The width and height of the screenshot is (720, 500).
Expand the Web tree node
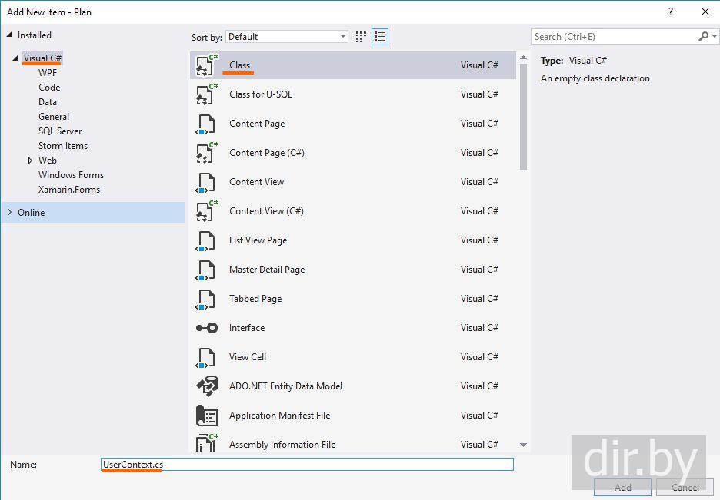tap(30, 161)
